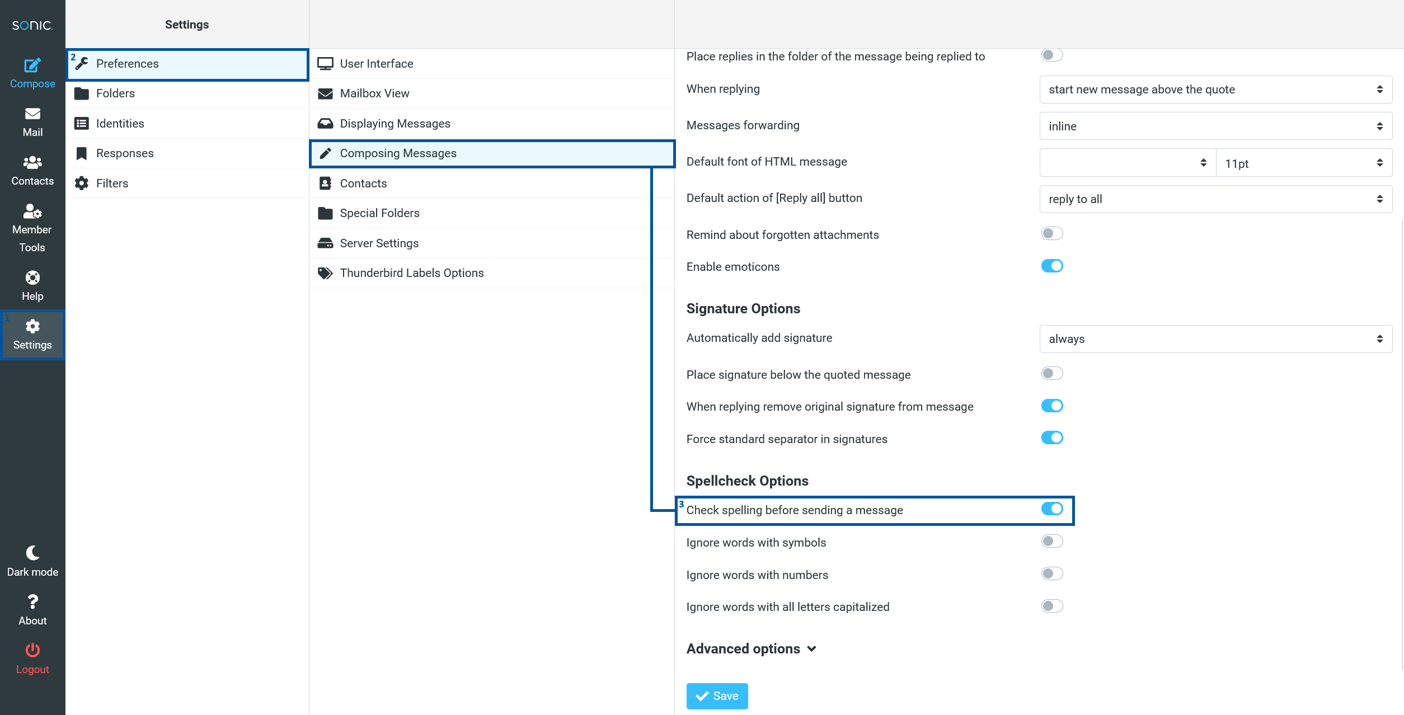The height and width of the screenshot is (715, 1404).
Task: Click the Identities list icon
Action: pos(82,124)
